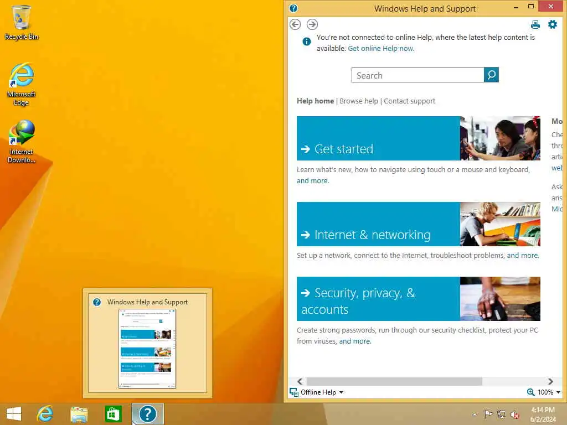The height and width of the screenshot is (425, 567).
Task: Minimize the Windows Help and Support window
Action: point(516,7)
